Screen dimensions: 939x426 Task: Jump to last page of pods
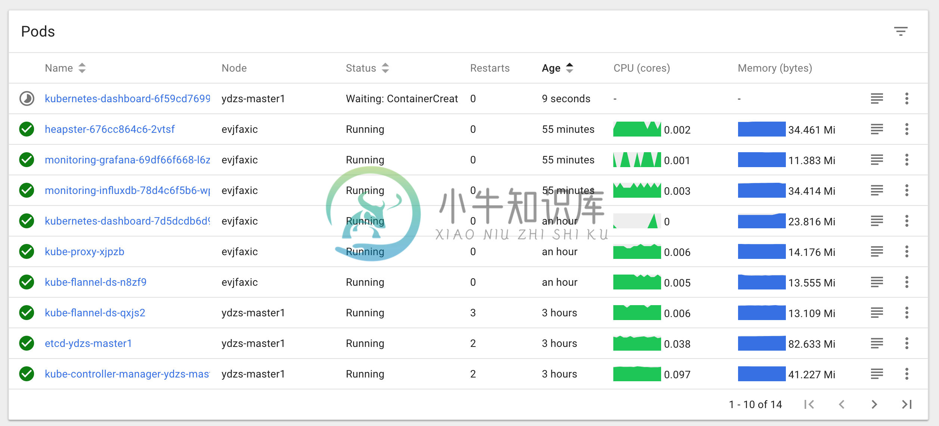point(907,404)
